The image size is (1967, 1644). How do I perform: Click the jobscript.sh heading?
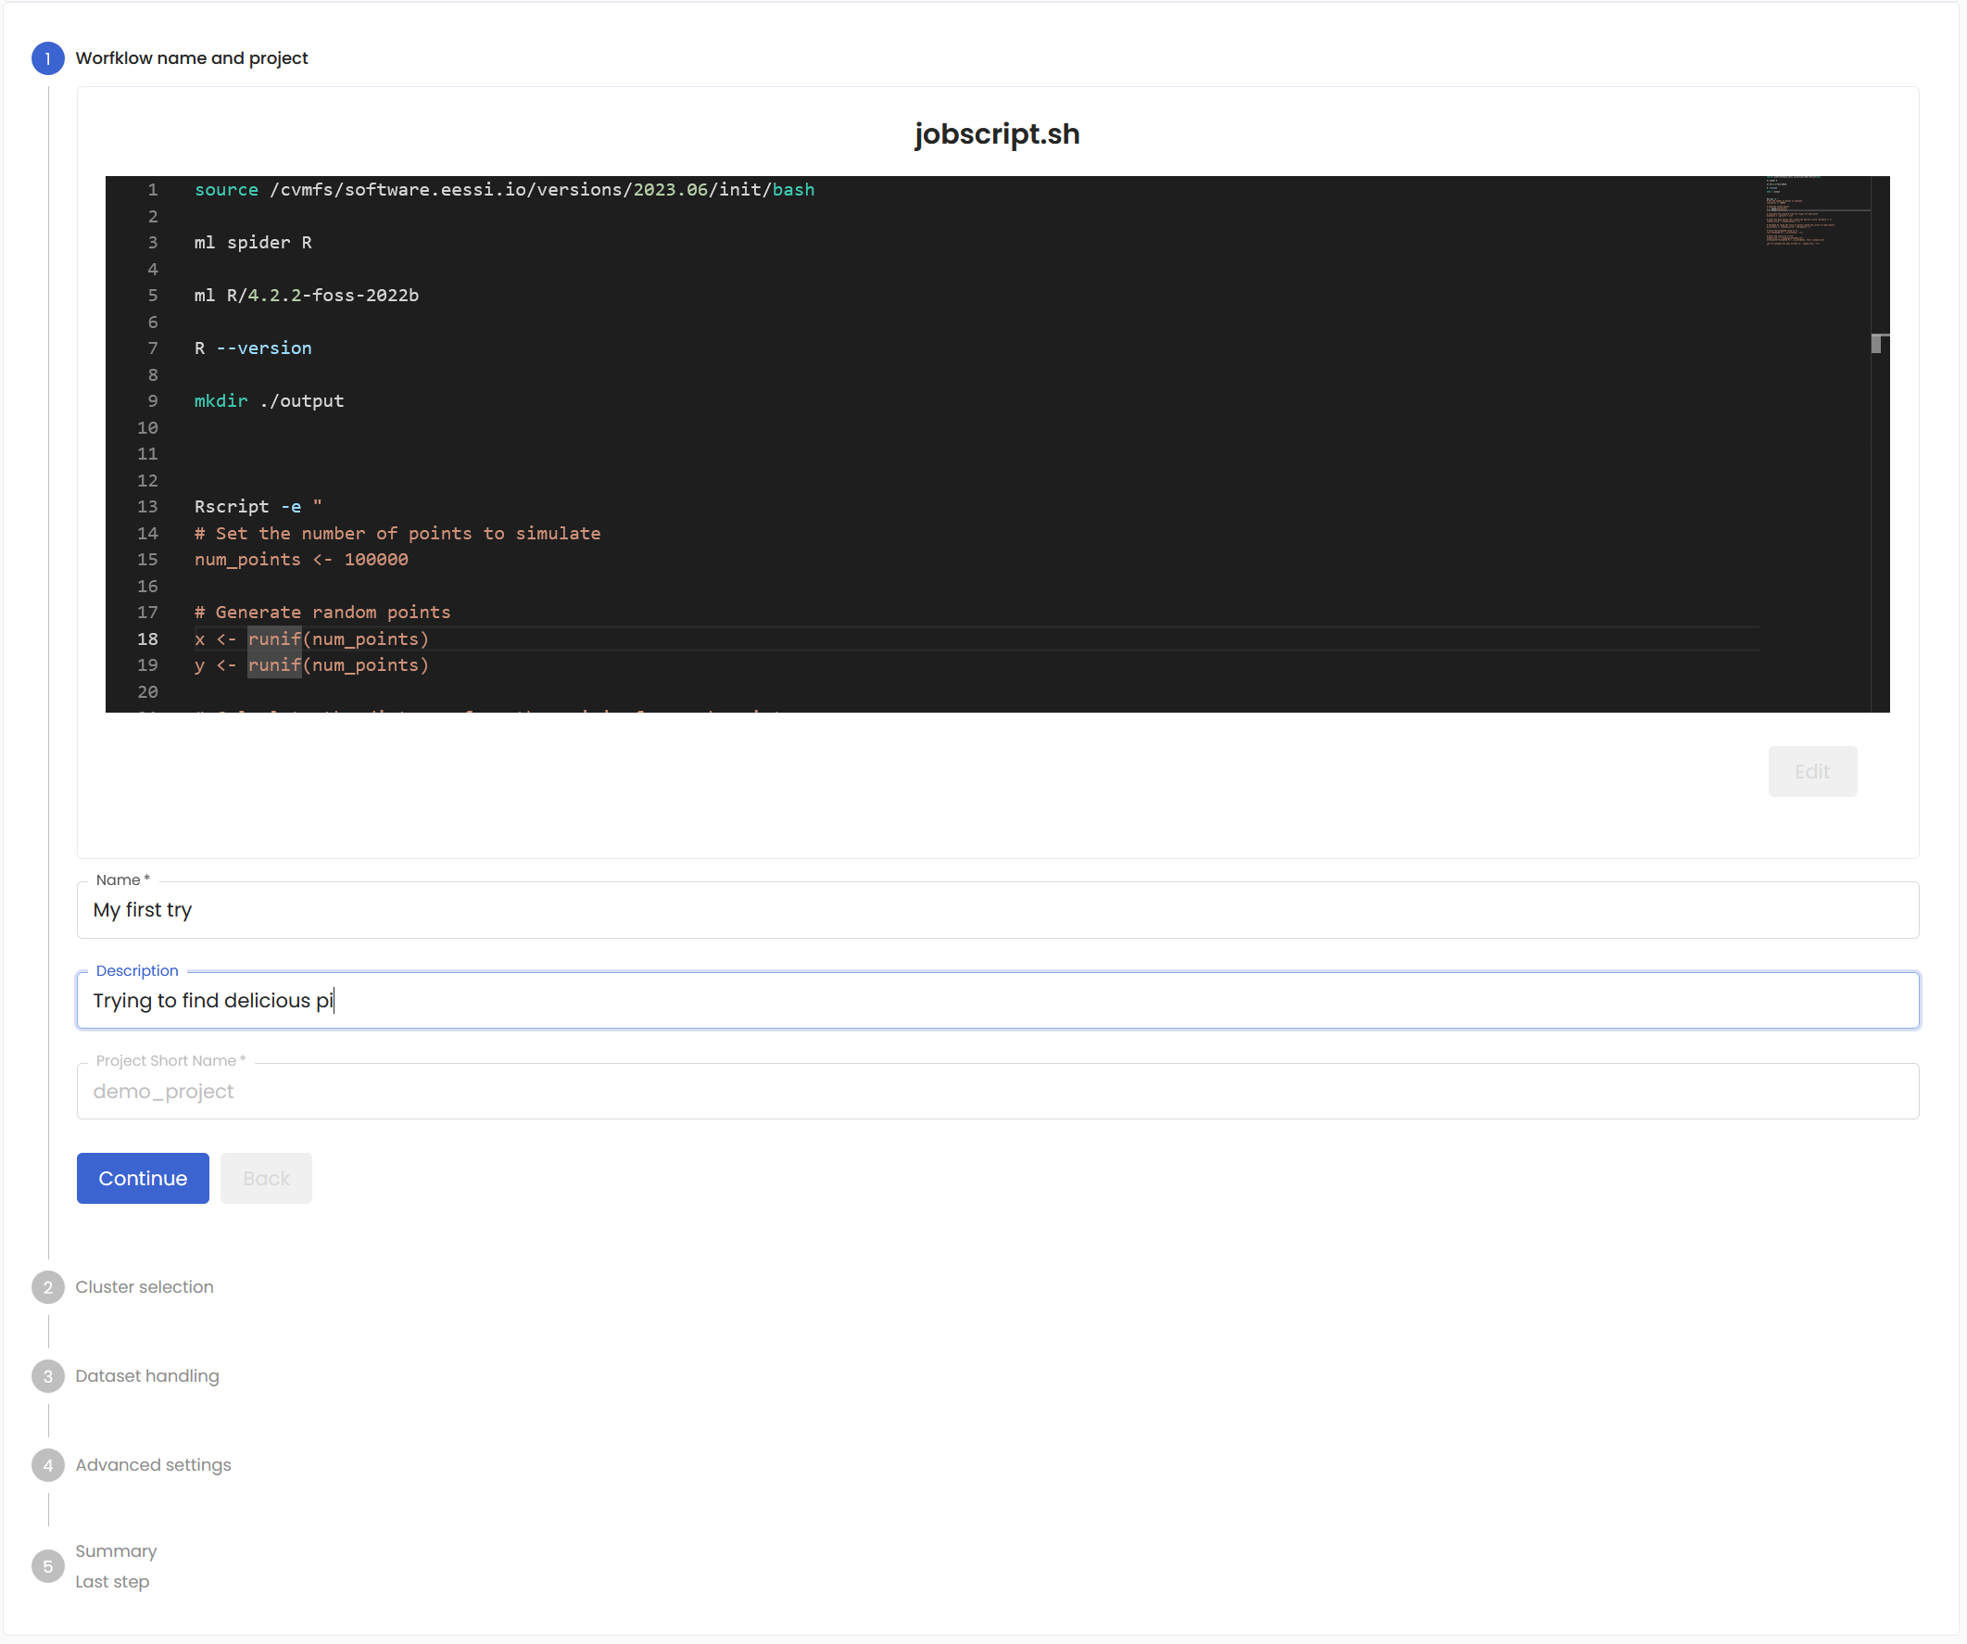click(x=997, y=134)
